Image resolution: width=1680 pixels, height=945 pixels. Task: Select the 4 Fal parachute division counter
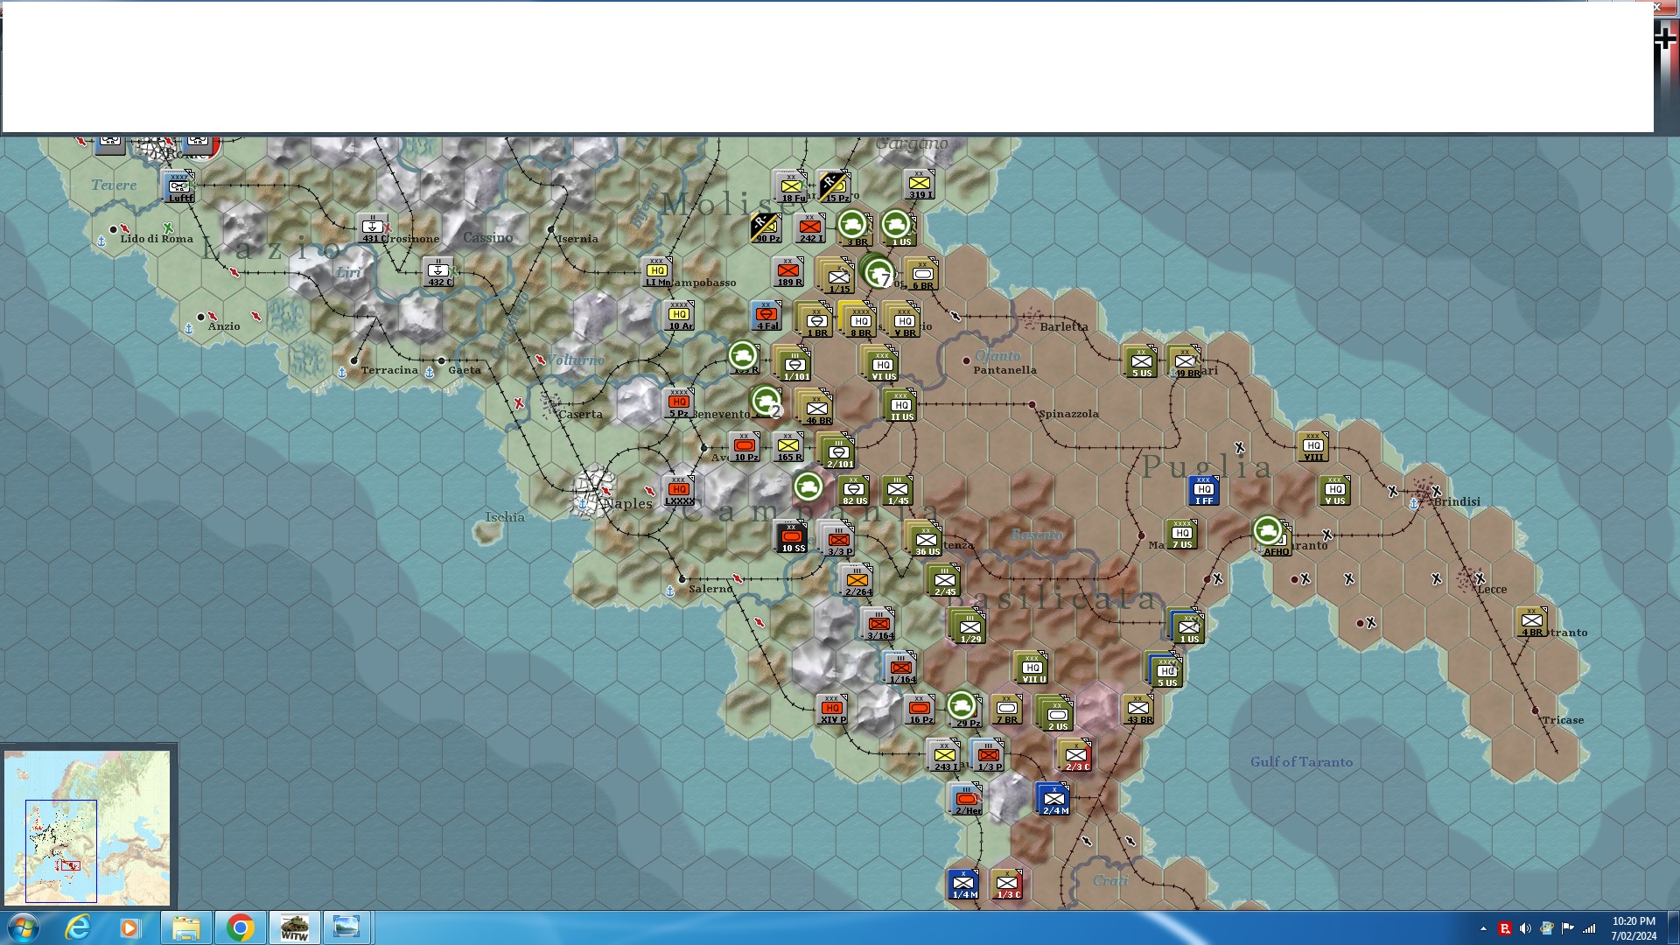tap(766, 316)
